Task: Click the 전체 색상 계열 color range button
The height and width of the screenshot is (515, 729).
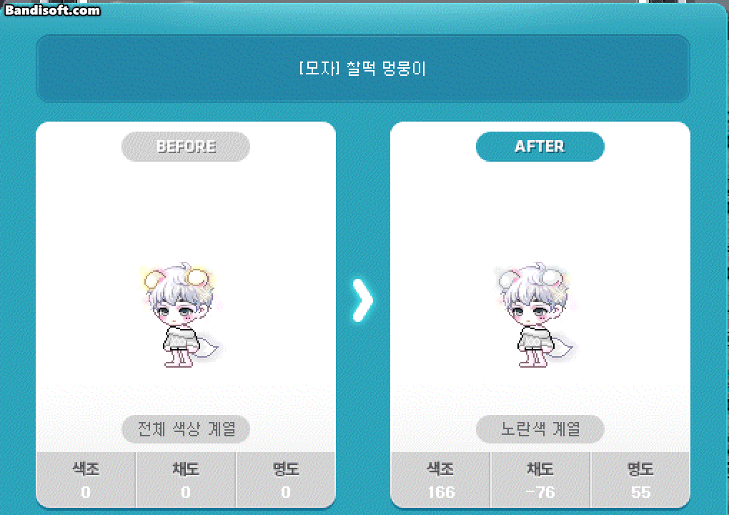Action: pos(186,428)
